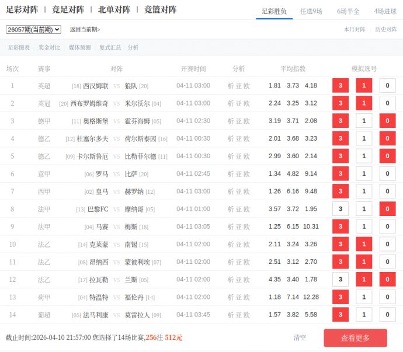View 历史对阵 past fixtures
This screenshot has width=403, height=352.
pyautogui.click(x=385, y=30)
